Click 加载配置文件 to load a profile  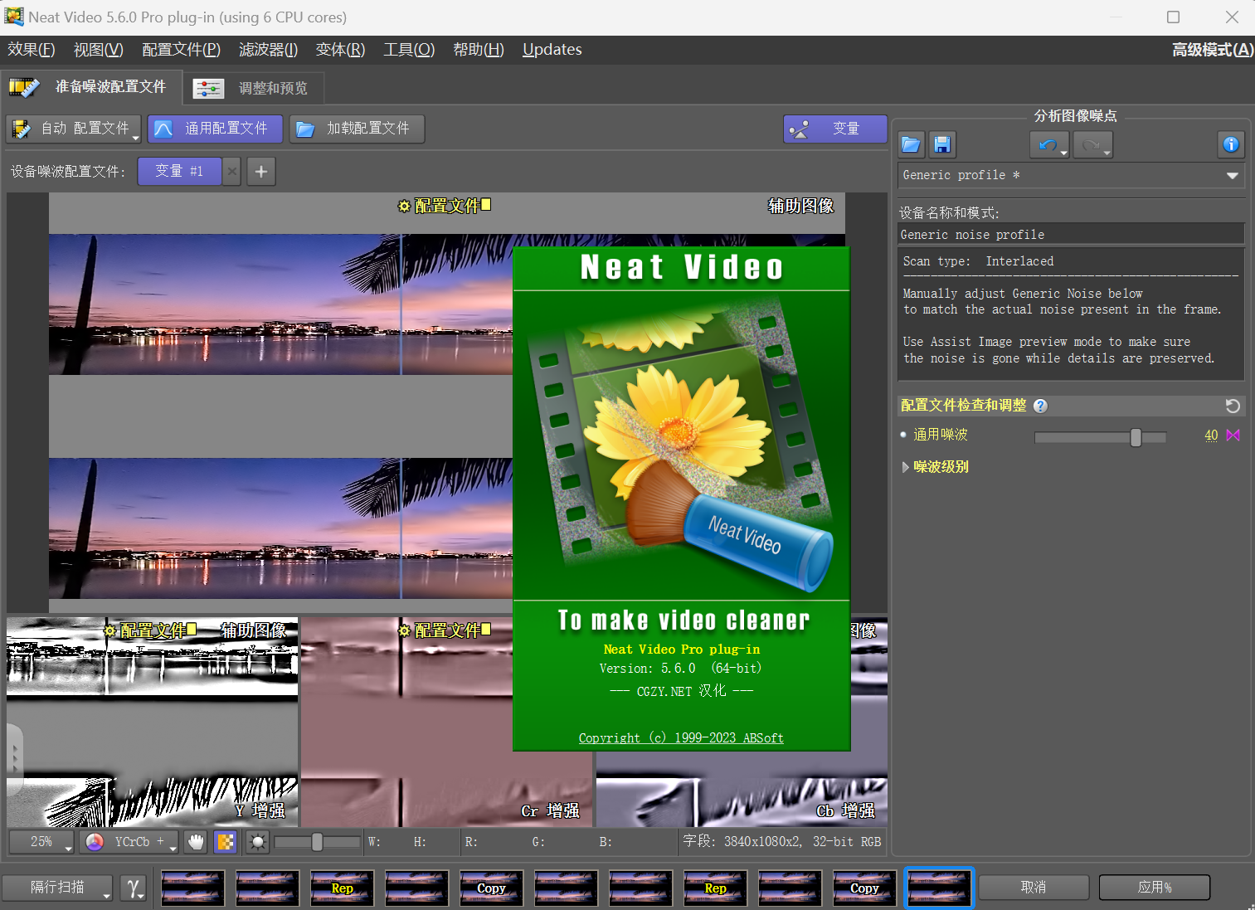pos(357,129)
